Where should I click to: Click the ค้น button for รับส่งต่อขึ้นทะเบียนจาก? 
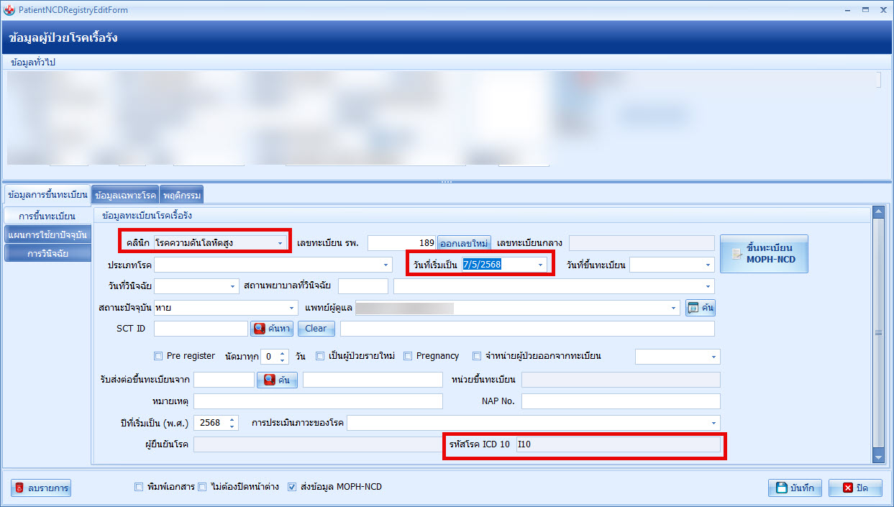277,380
